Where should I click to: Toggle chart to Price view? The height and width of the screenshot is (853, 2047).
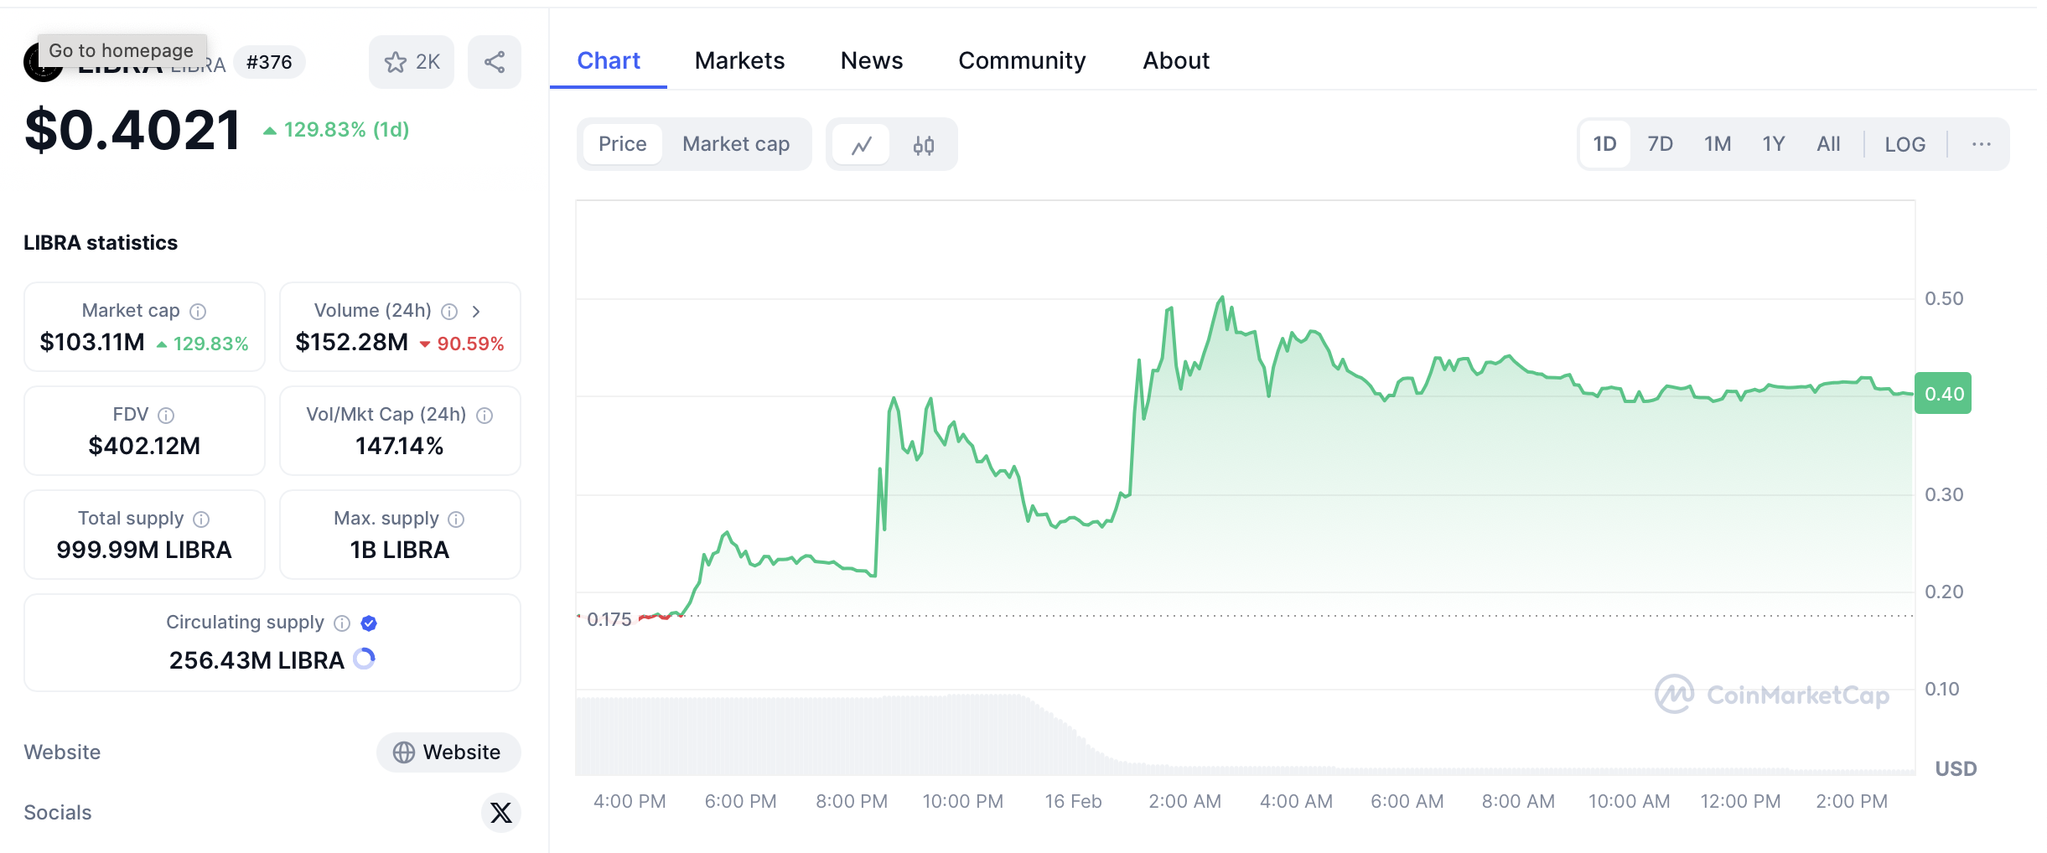622,144
